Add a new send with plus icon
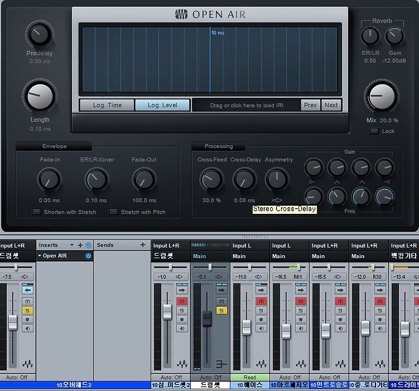Image resolution: width=419 pixels, height=391 pixels. [143, 245]
